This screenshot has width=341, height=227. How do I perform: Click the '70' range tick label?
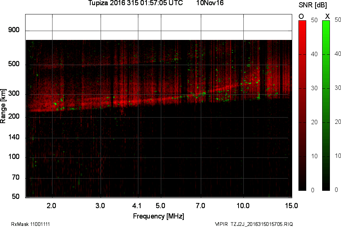(16, 177)
